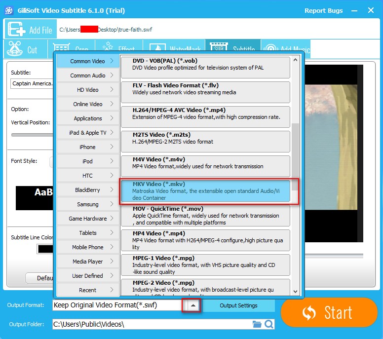
Task: Select the Common Video category
Action: click(x=88, y=61)
